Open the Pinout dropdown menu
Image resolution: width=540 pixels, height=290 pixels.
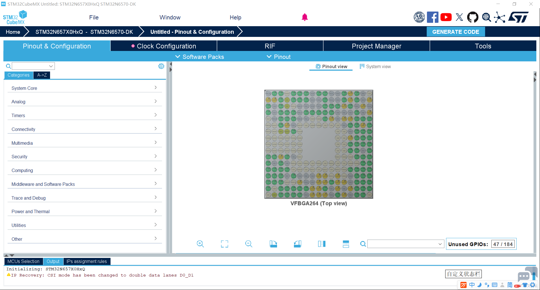pos(278,57)
